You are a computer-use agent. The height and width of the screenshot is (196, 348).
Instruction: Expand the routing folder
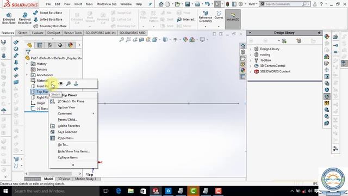251,54
